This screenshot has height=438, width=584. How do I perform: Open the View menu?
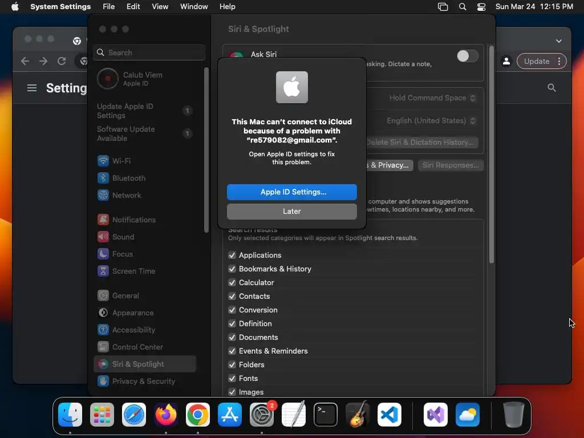tap(160, 7)
